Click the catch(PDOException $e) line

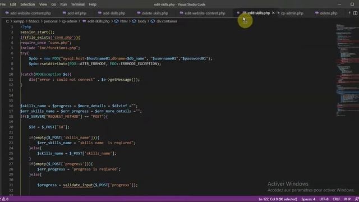(46, 74)
